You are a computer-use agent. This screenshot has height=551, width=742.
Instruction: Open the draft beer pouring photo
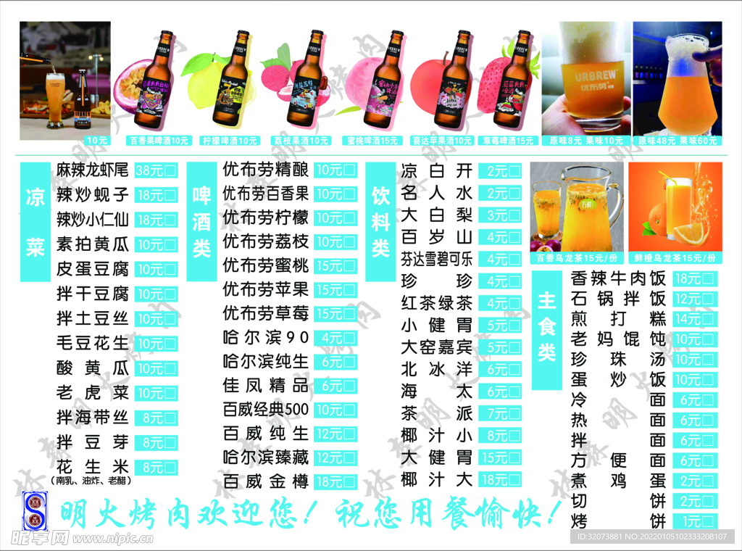pos(65,80)
